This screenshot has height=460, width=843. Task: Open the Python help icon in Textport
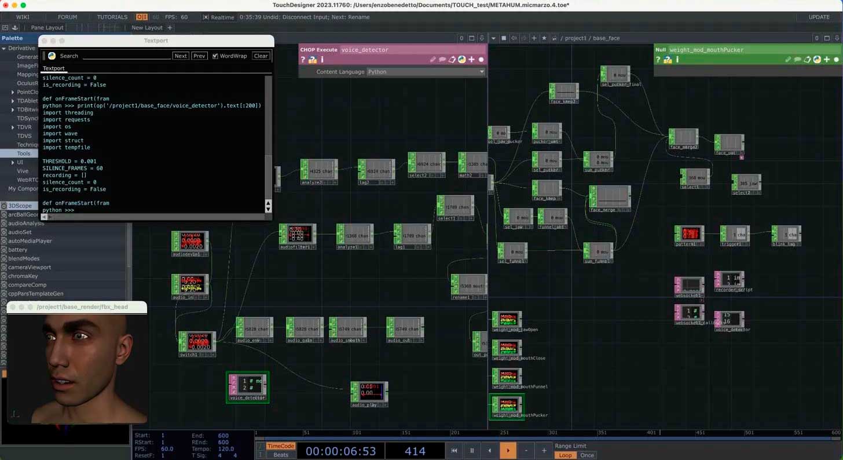point(52,56)
